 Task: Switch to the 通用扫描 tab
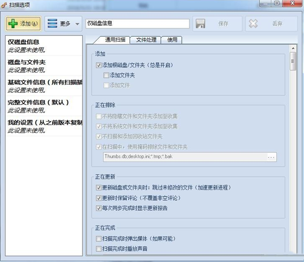tap(115, 40)
